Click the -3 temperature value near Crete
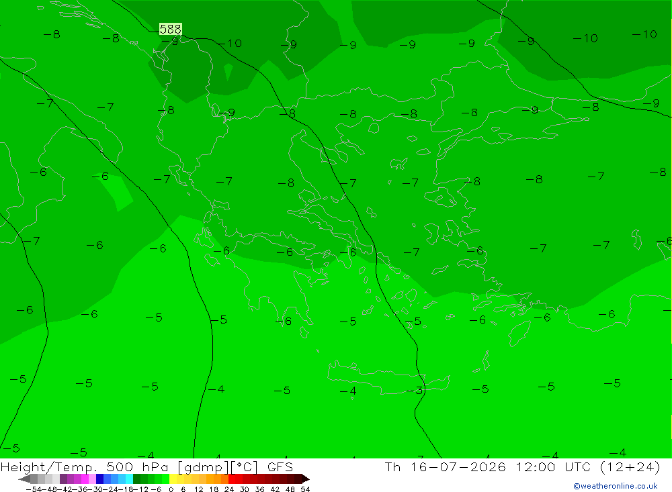The height and width of the screenshot is (492, 672). tap(415, 390)
